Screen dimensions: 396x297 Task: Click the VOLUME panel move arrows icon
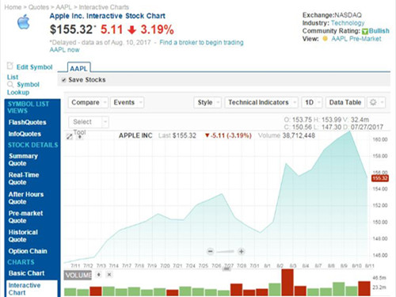pyautogui.click(x=99, y=275)
